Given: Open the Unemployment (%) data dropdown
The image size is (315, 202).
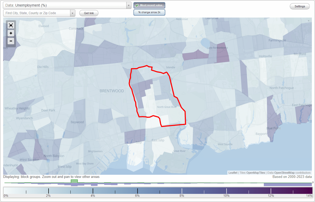Looking at the screenshot, I should pos(66,5).
